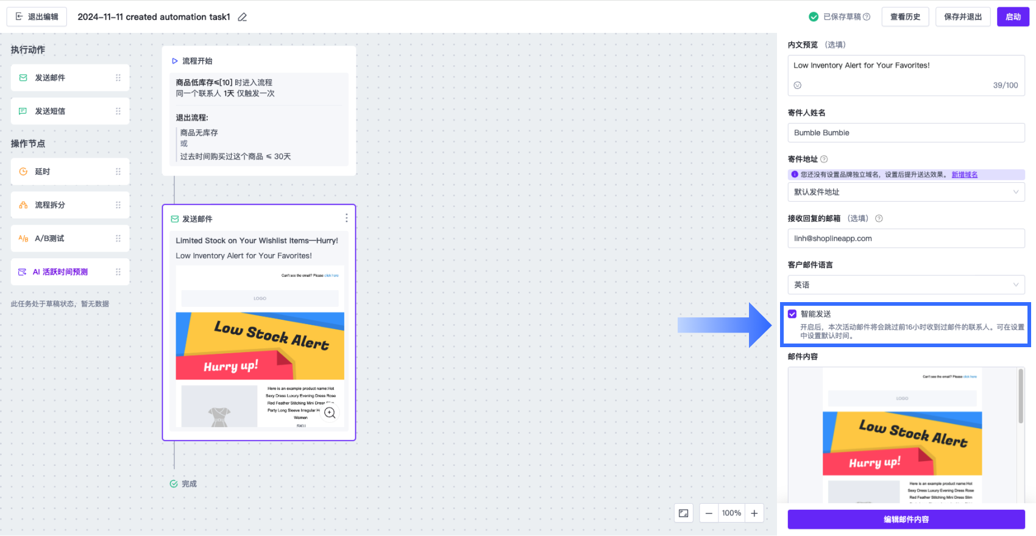Click the sender name input field
This screenshot has height=536, width=1036.
(906, 133)
